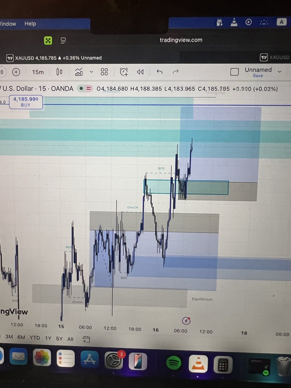
Task: Open the layout setup square icon
Action: coord(234,72)
